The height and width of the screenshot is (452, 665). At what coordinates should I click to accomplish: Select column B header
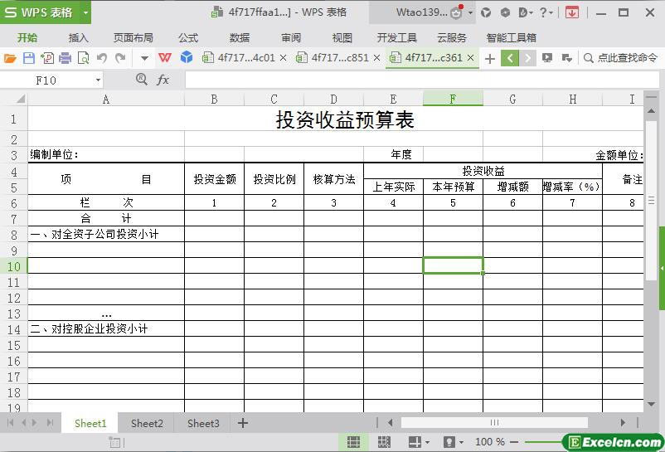pyautogui.click(x=214, y=100)
